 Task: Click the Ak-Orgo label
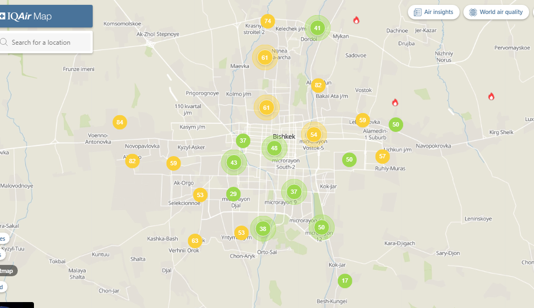tap(184, 183)
